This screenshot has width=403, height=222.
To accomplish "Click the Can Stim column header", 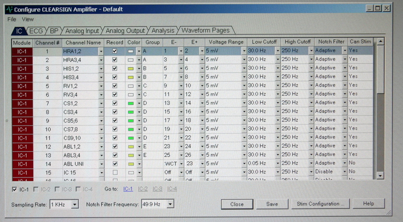I will [361, 42].
